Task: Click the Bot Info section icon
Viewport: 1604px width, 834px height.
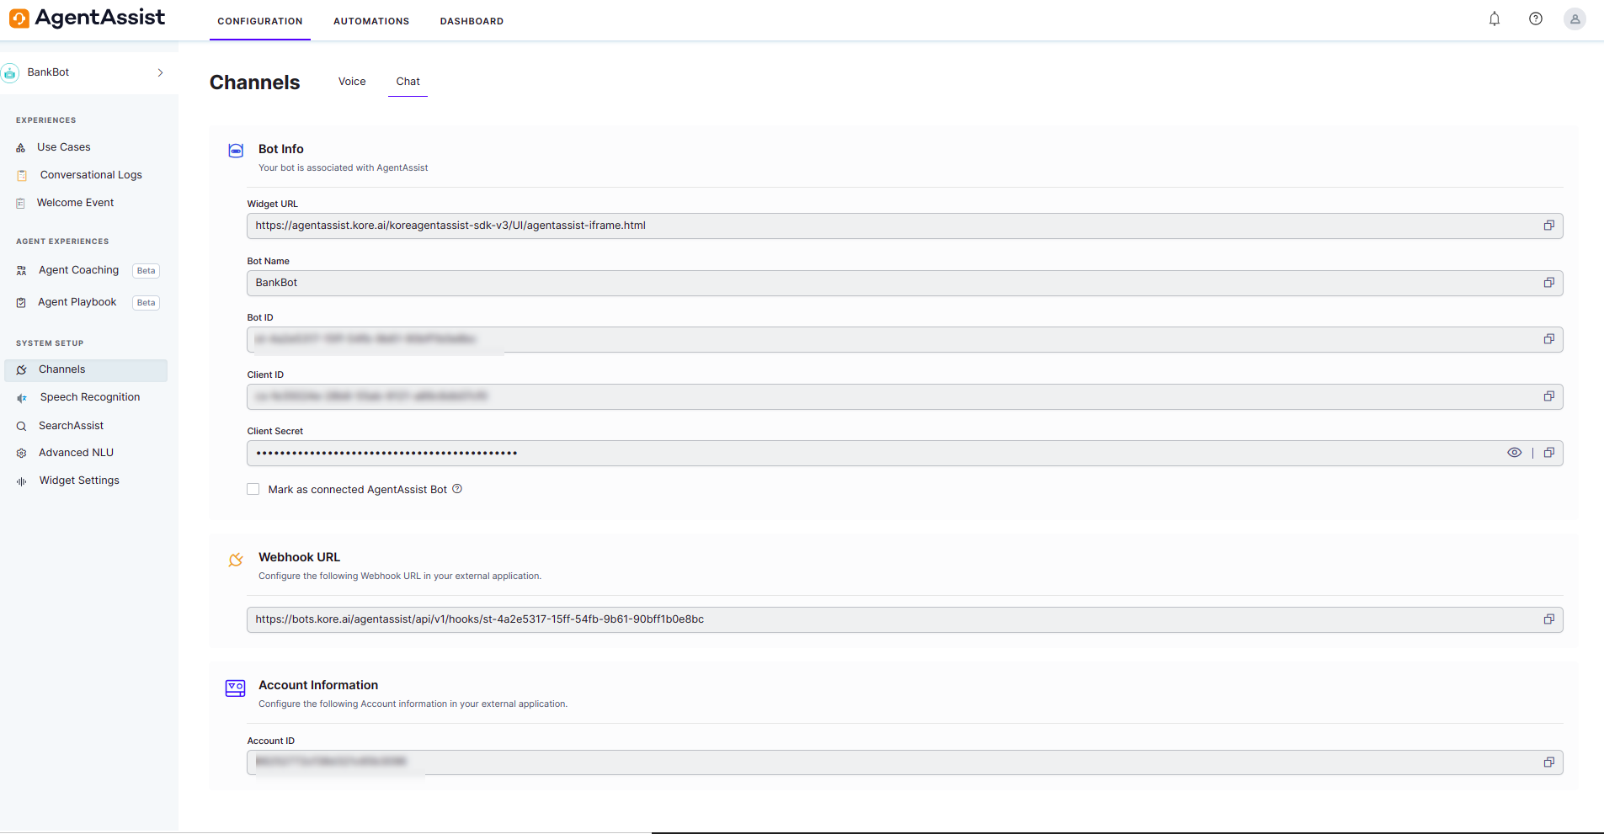Action: tap(236, 151)
